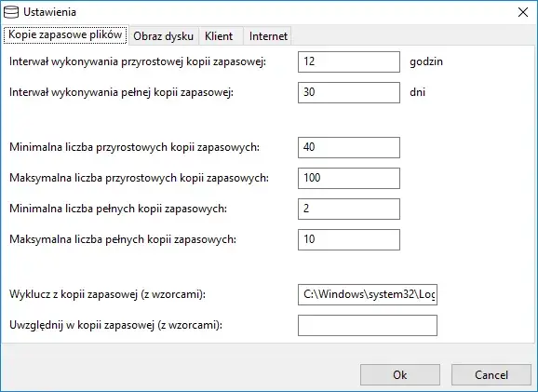Click the minimum incremental backups field showing 40
The image size is (538, 392).
(349, 147)
